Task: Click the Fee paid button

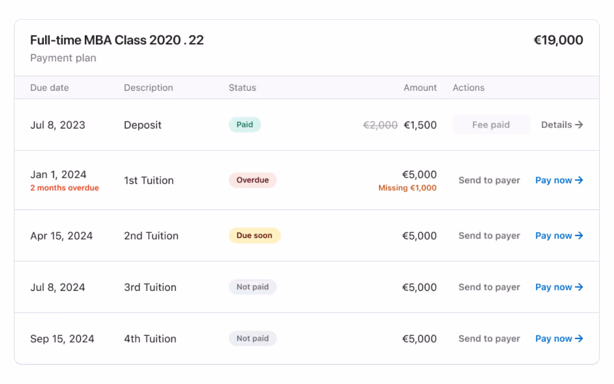Action: tap(491, 124)
